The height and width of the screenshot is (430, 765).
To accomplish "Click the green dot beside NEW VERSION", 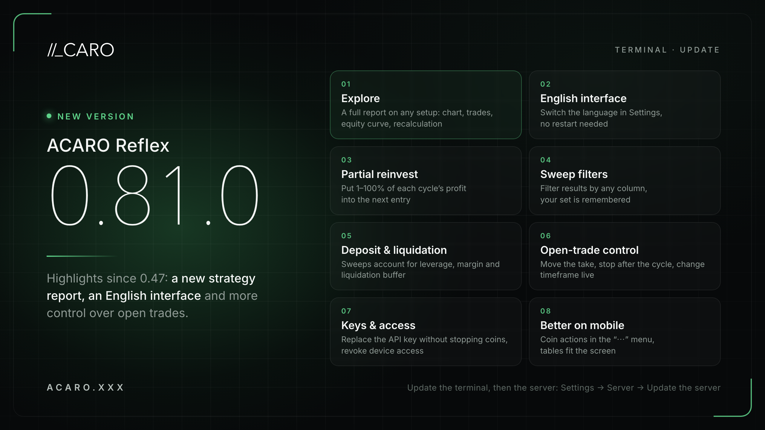I will (x=49, y=116).
